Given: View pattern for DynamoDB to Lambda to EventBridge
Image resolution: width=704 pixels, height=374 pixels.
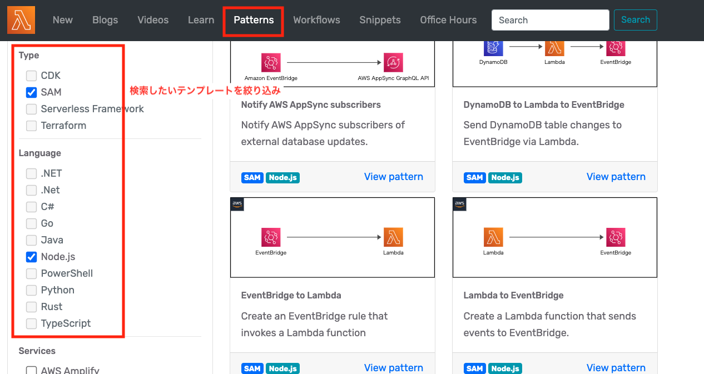Looking at the screenshot, I should tap(616, 177).
